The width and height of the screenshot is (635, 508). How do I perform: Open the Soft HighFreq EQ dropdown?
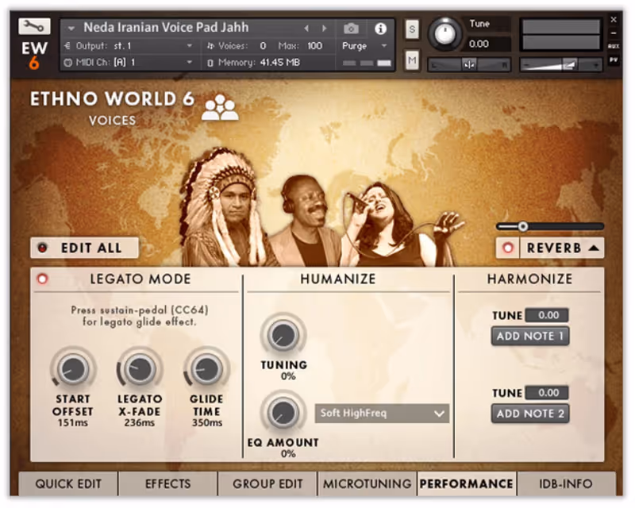[x=382, y=414]
